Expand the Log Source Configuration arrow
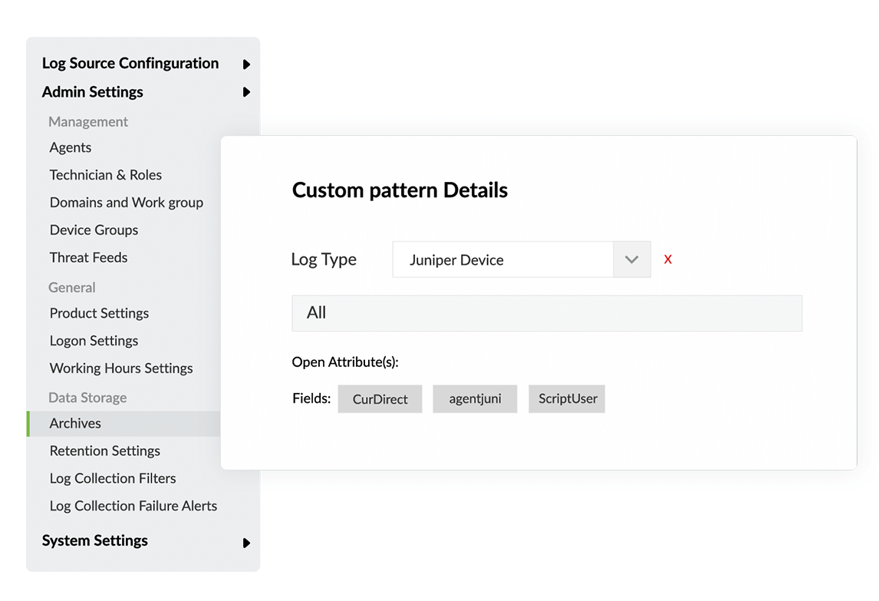The image size is (879, 601). click(x=246, y=64)
